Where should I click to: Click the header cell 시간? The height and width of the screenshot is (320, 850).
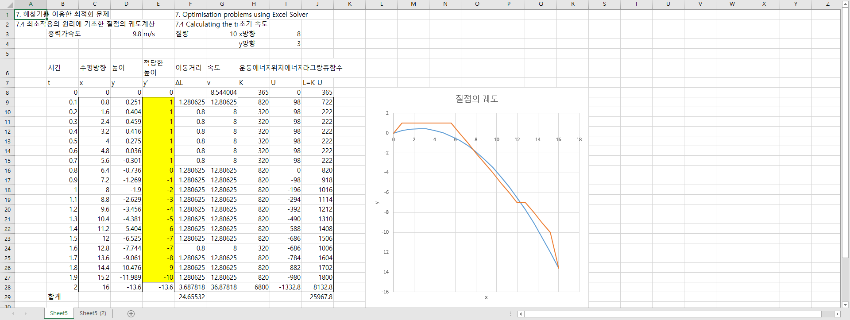(x=62, y=68)
